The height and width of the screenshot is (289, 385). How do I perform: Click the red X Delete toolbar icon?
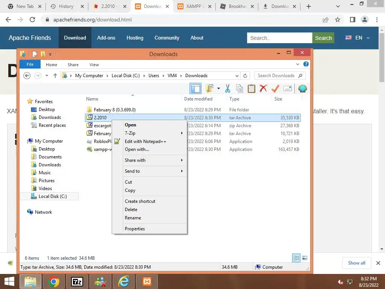263,88
